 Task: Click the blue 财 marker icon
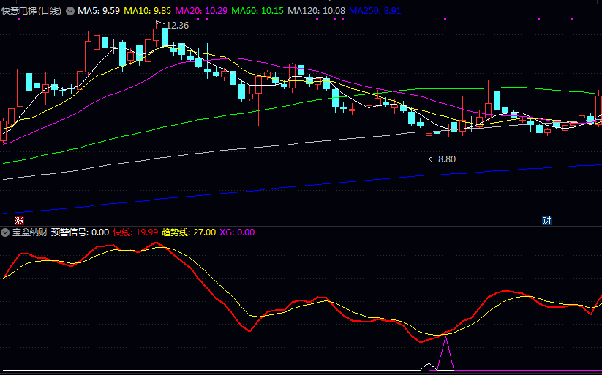coord(546,220)
